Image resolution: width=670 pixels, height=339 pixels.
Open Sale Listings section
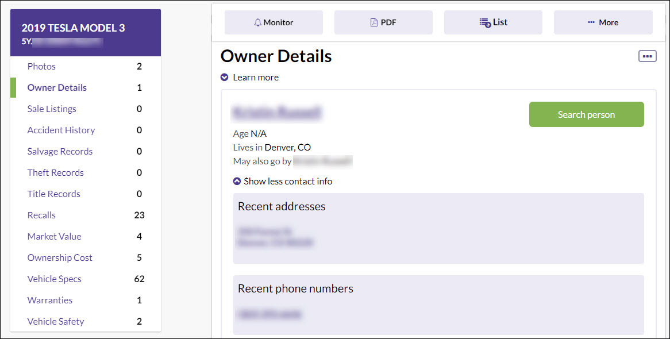tap(52, 109)
